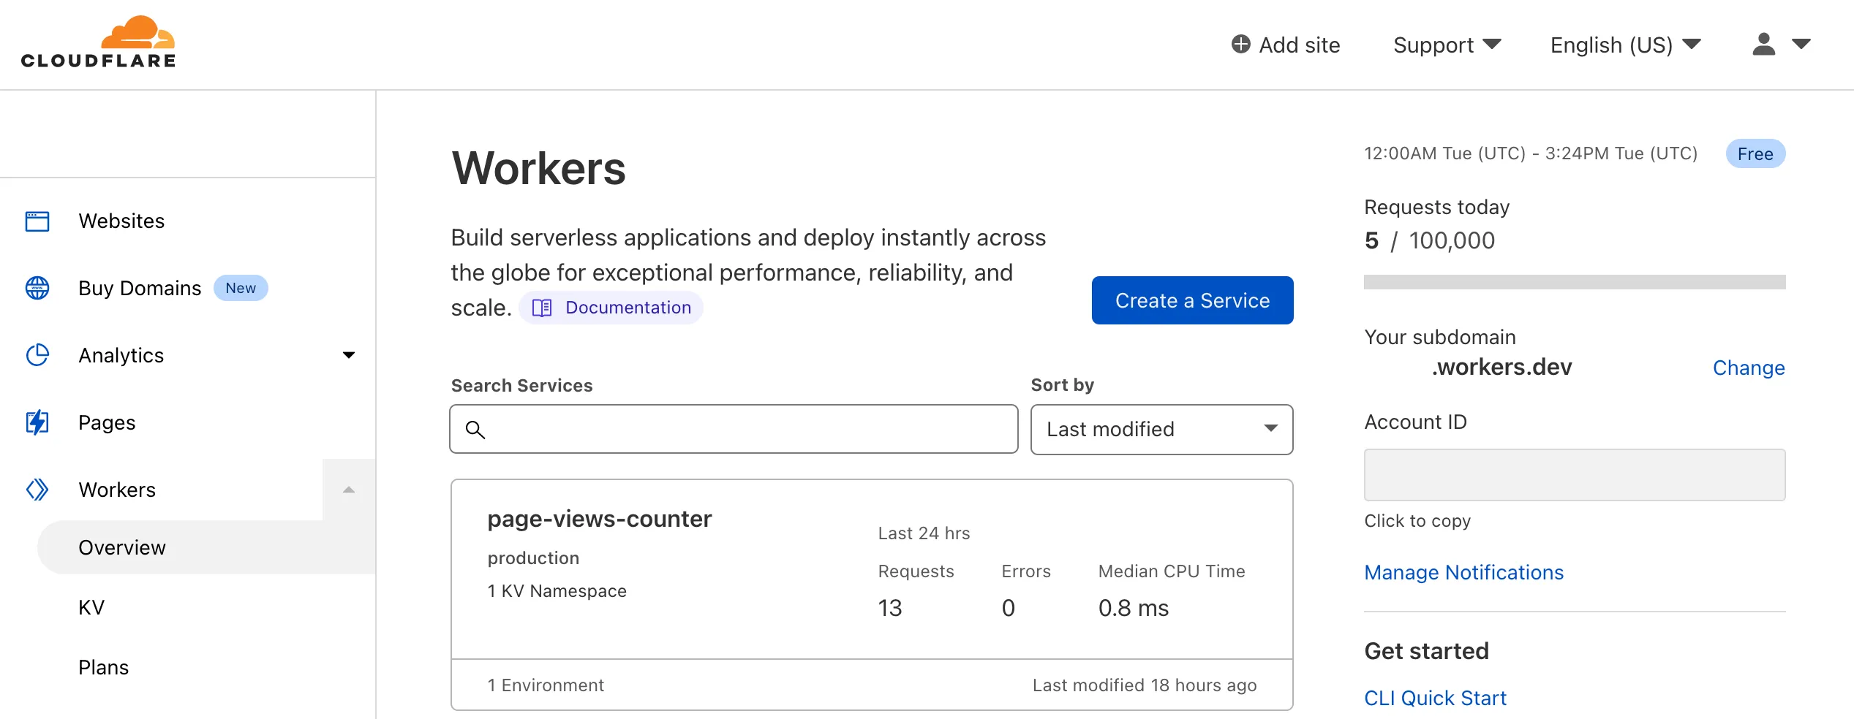Click the Free plan badge
Viewport: 1854px width, 719px height.
pos(1755,154)
